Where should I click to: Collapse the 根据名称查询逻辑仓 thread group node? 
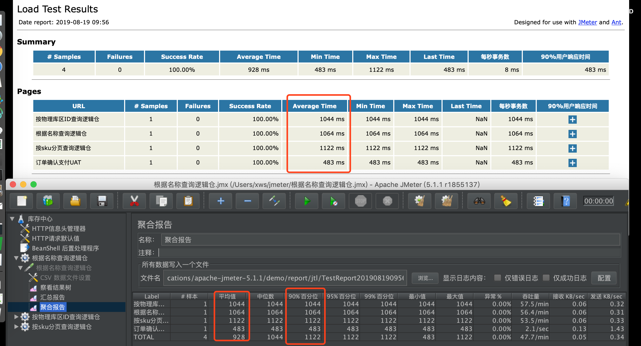pos(16,258)
